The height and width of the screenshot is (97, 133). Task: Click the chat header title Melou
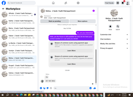tap(61, 11)
